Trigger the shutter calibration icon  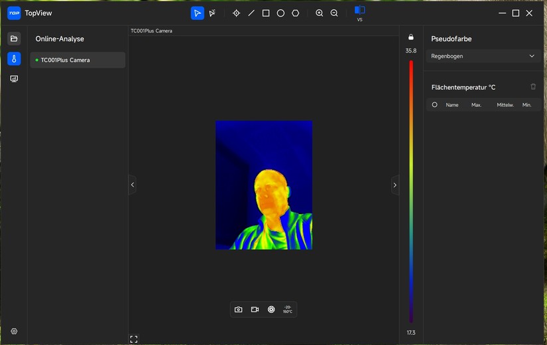(271, 309)
